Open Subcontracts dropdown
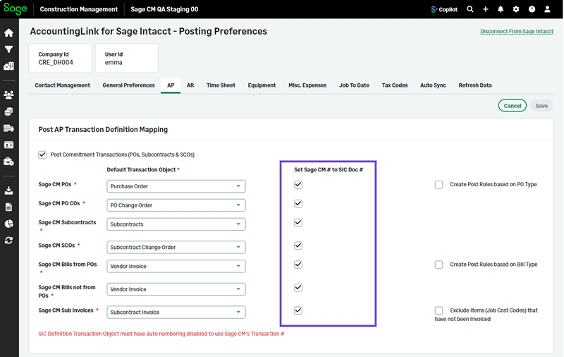The height and width of the screenshot is (357, 564). tap(176, 224)
